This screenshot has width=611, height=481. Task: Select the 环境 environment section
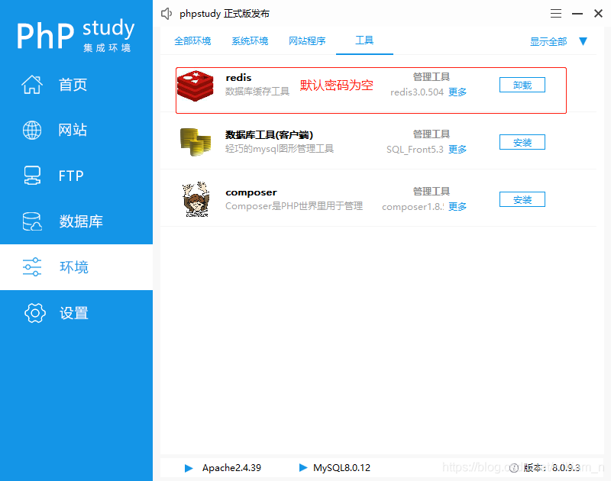pos(76,267)
